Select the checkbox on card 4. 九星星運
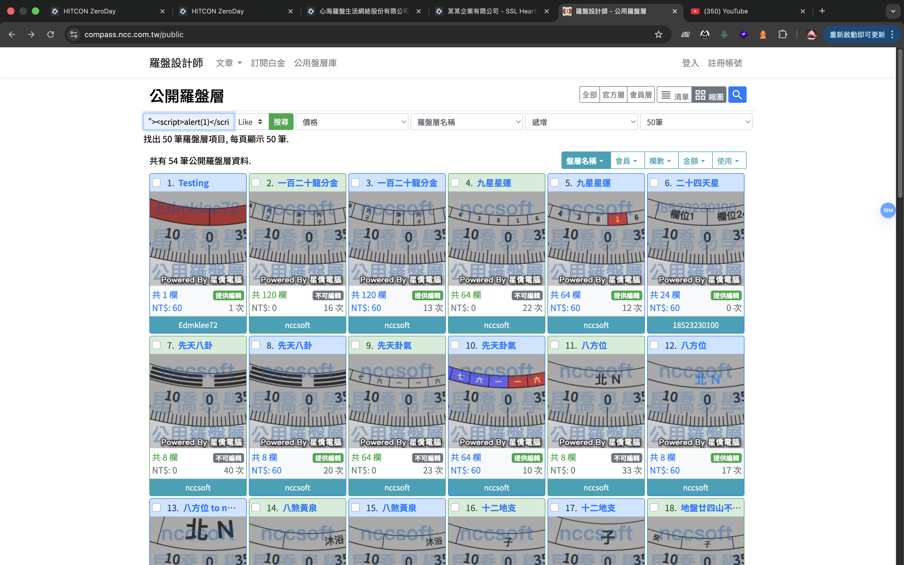The height and width of the screenshot is (565, 904). point(455,182)
